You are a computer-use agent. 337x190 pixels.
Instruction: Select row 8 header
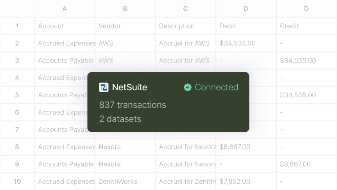(17, 147)
